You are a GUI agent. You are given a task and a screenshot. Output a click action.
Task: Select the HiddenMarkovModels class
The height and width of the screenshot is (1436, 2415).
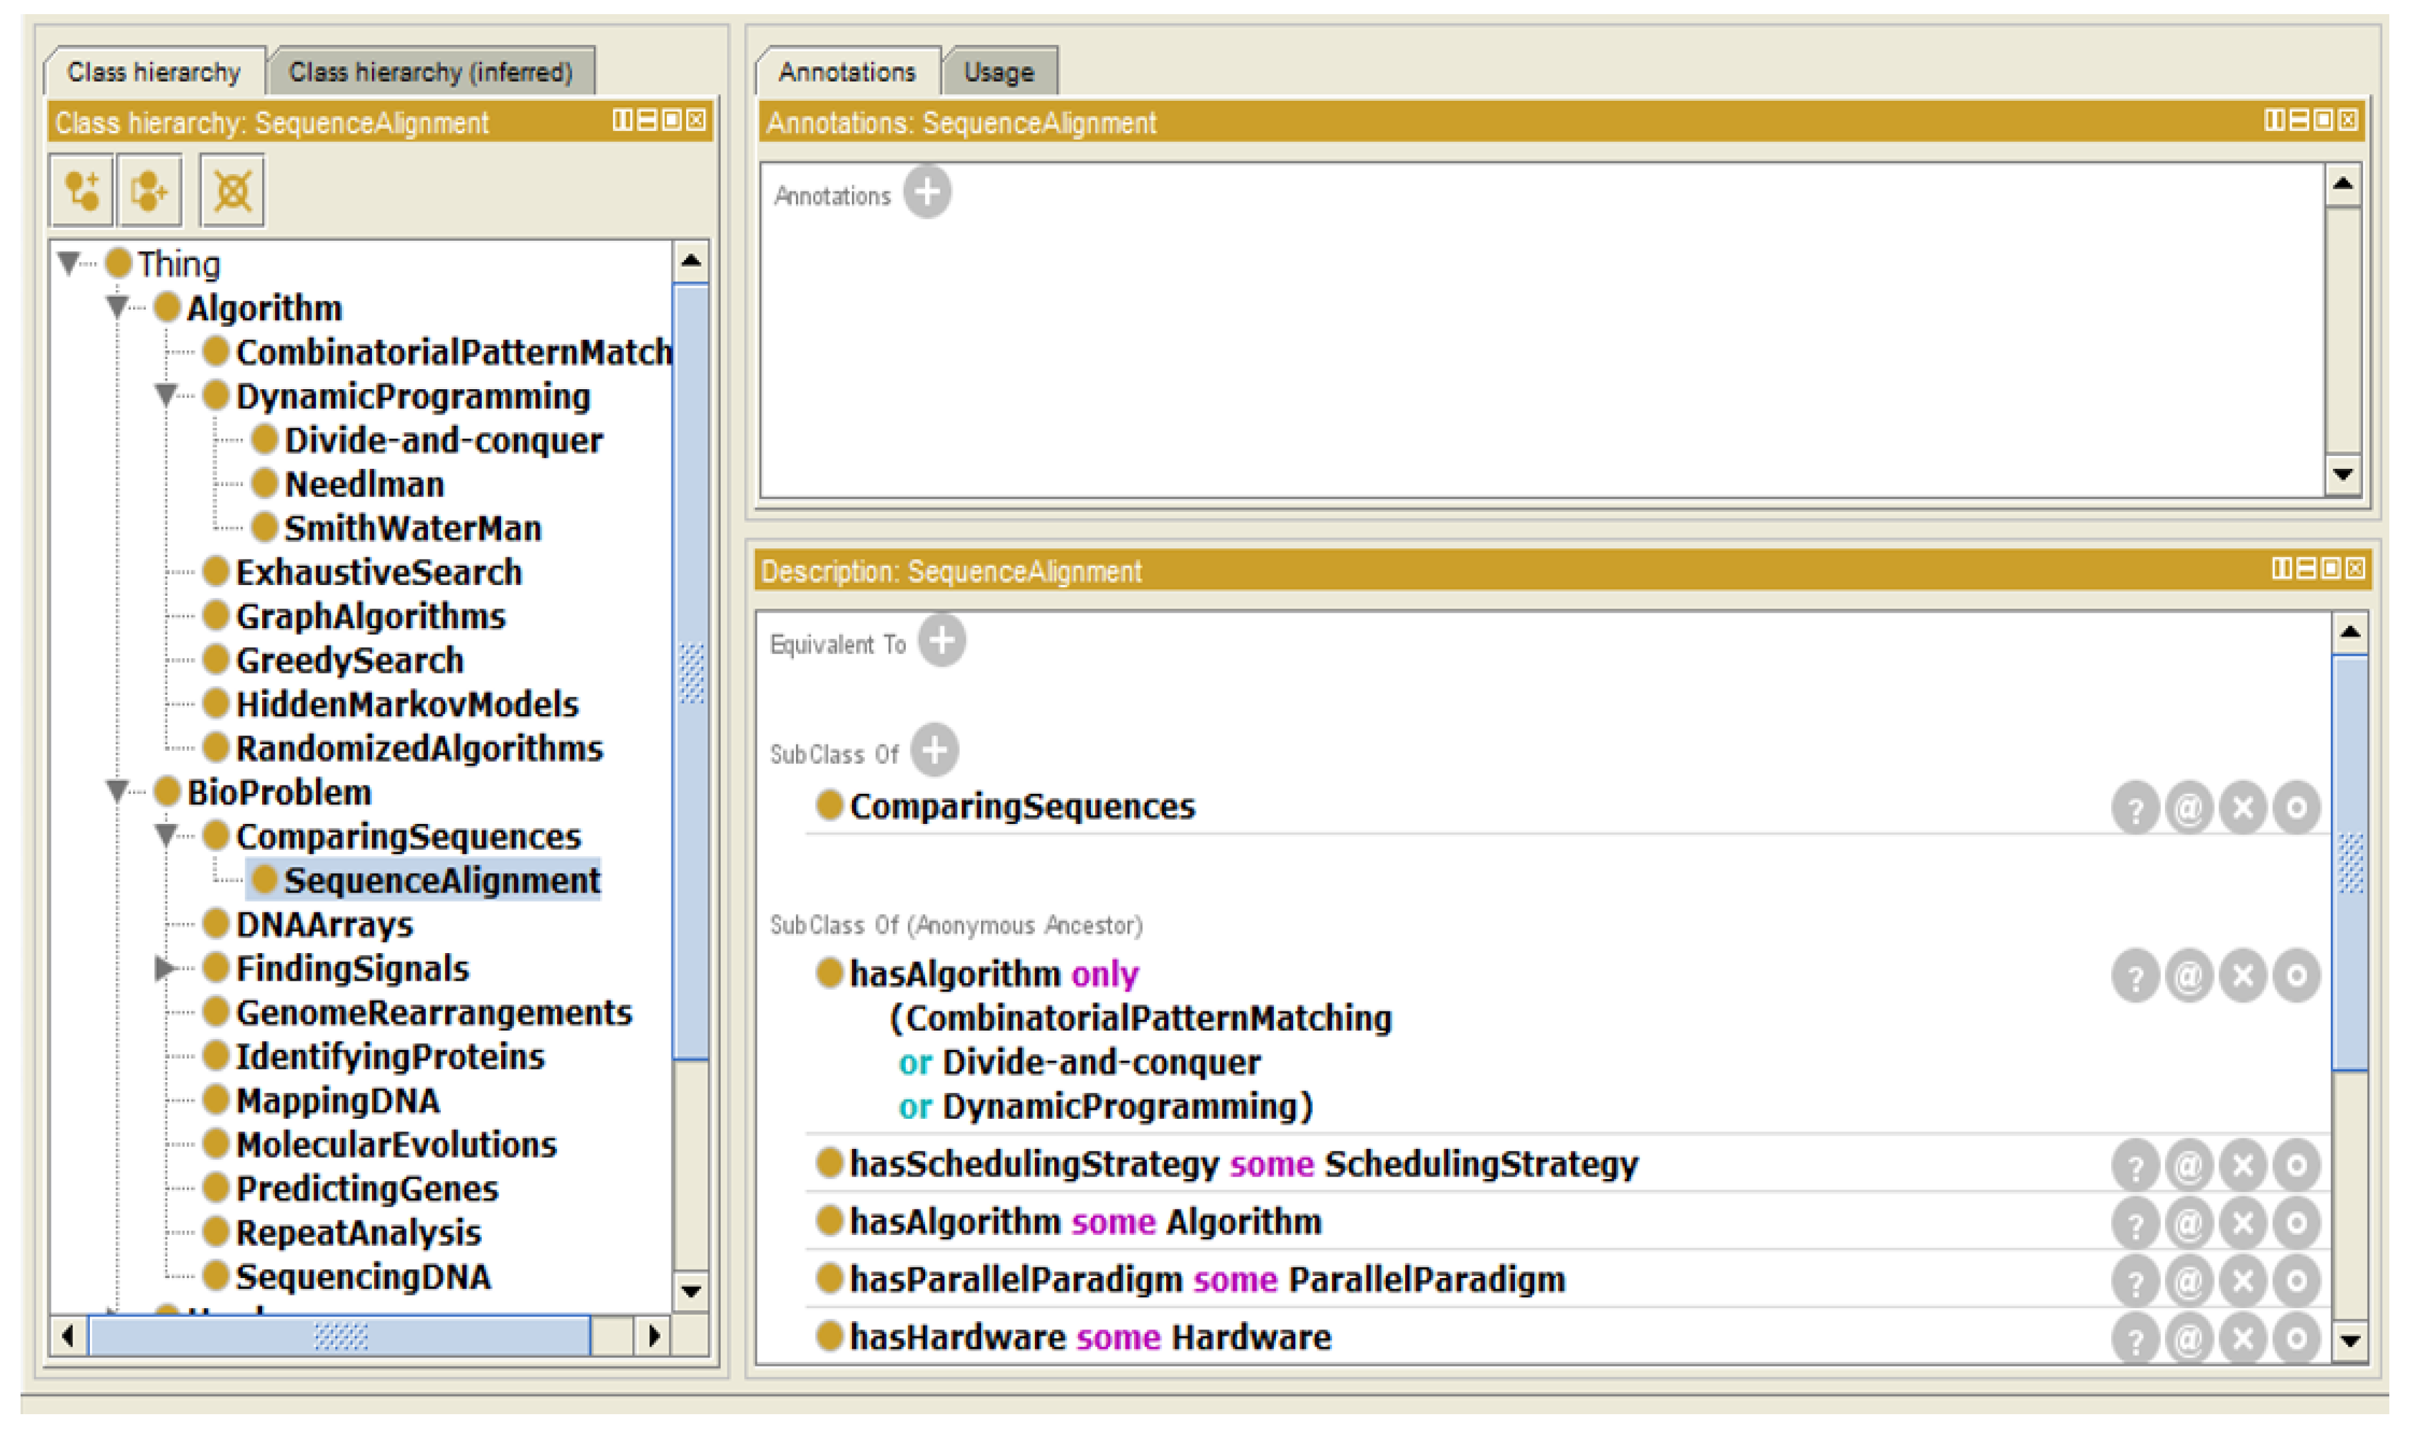(405, 705)
